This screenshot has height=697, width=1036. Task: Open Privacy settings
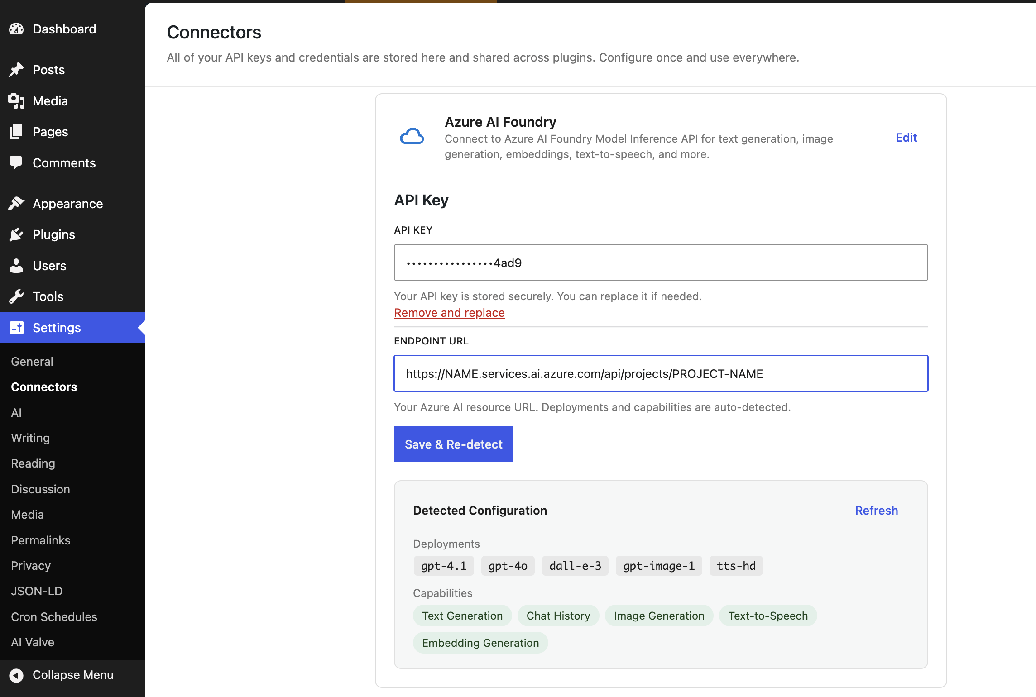pos(31,565)
